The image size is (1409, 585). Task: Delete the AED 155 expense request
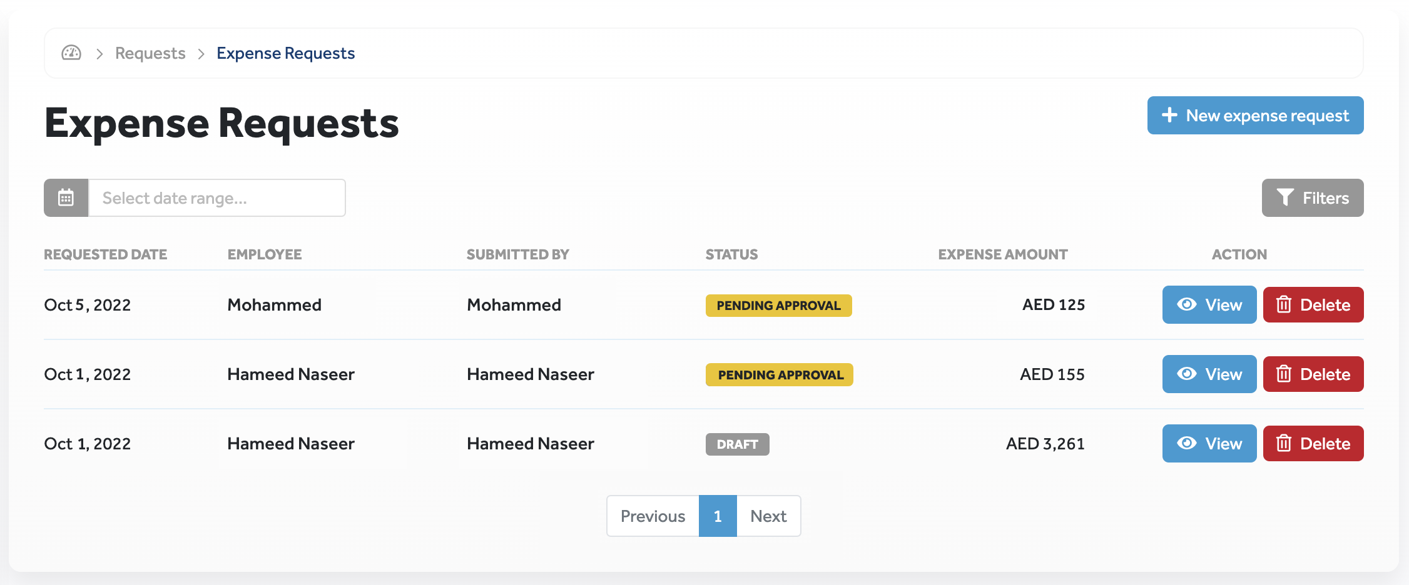(x=1313, y=374)
